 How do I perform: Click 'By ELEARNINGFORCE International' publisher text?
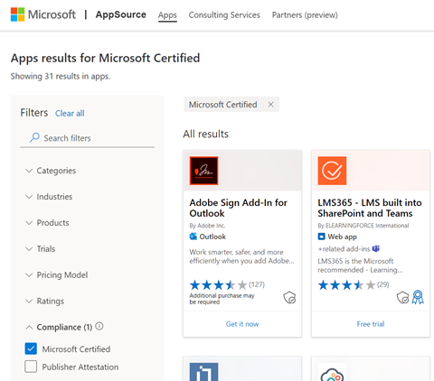tap(363, 226)
